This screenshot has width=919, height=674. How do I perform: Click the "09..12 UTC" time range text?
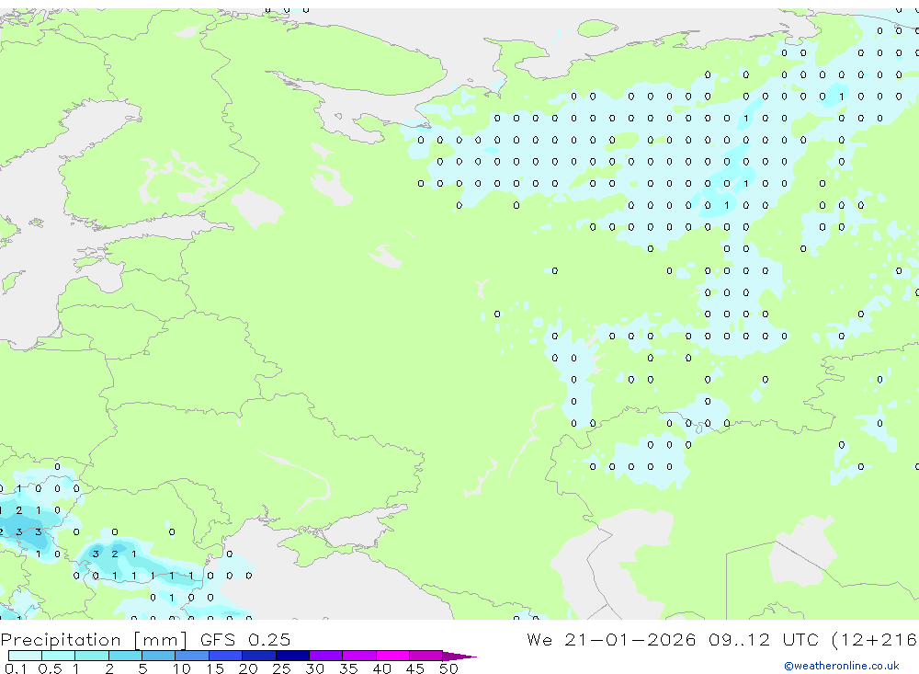(763, 639)
